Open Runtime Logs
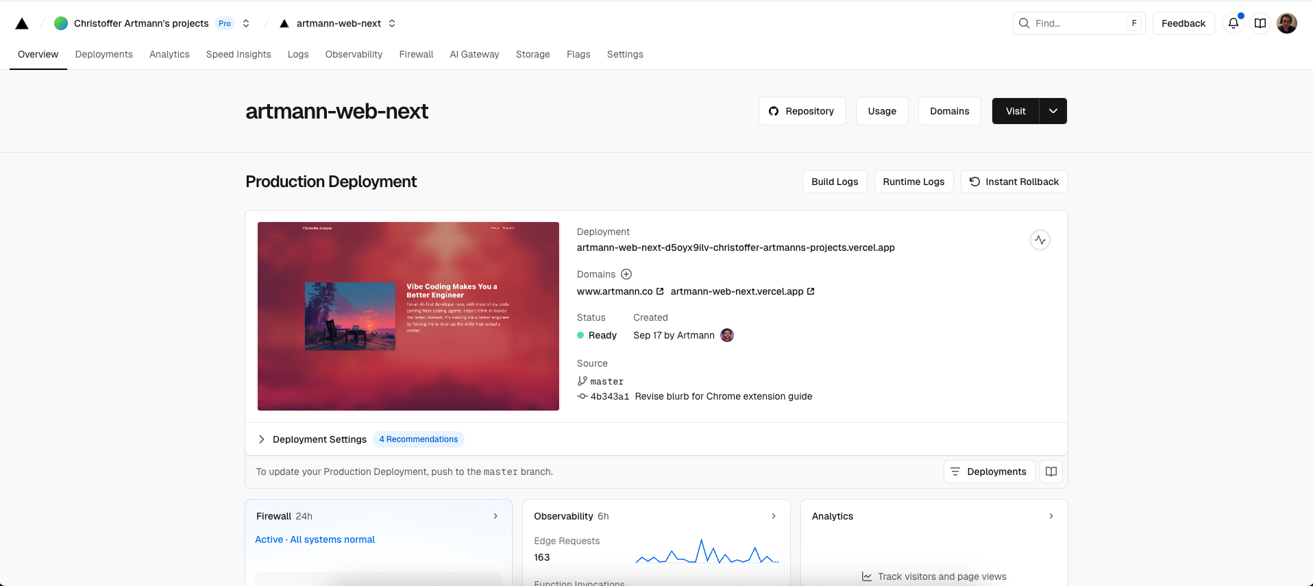 tap(913, 182)
